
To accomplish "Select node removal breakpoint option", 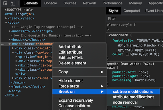I will [x=133, y=102].
